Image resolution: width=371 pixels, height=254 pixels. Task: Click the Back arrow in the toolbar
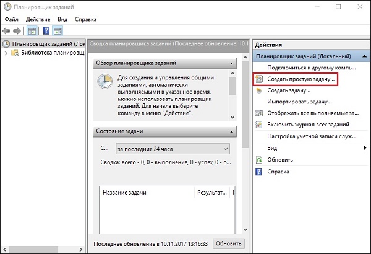7,30
